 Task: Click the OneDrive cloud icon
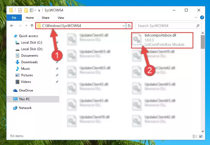[15, 90]
